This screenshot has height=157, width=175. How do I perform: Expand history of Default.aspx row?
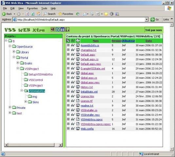click(x=68, y=54)
